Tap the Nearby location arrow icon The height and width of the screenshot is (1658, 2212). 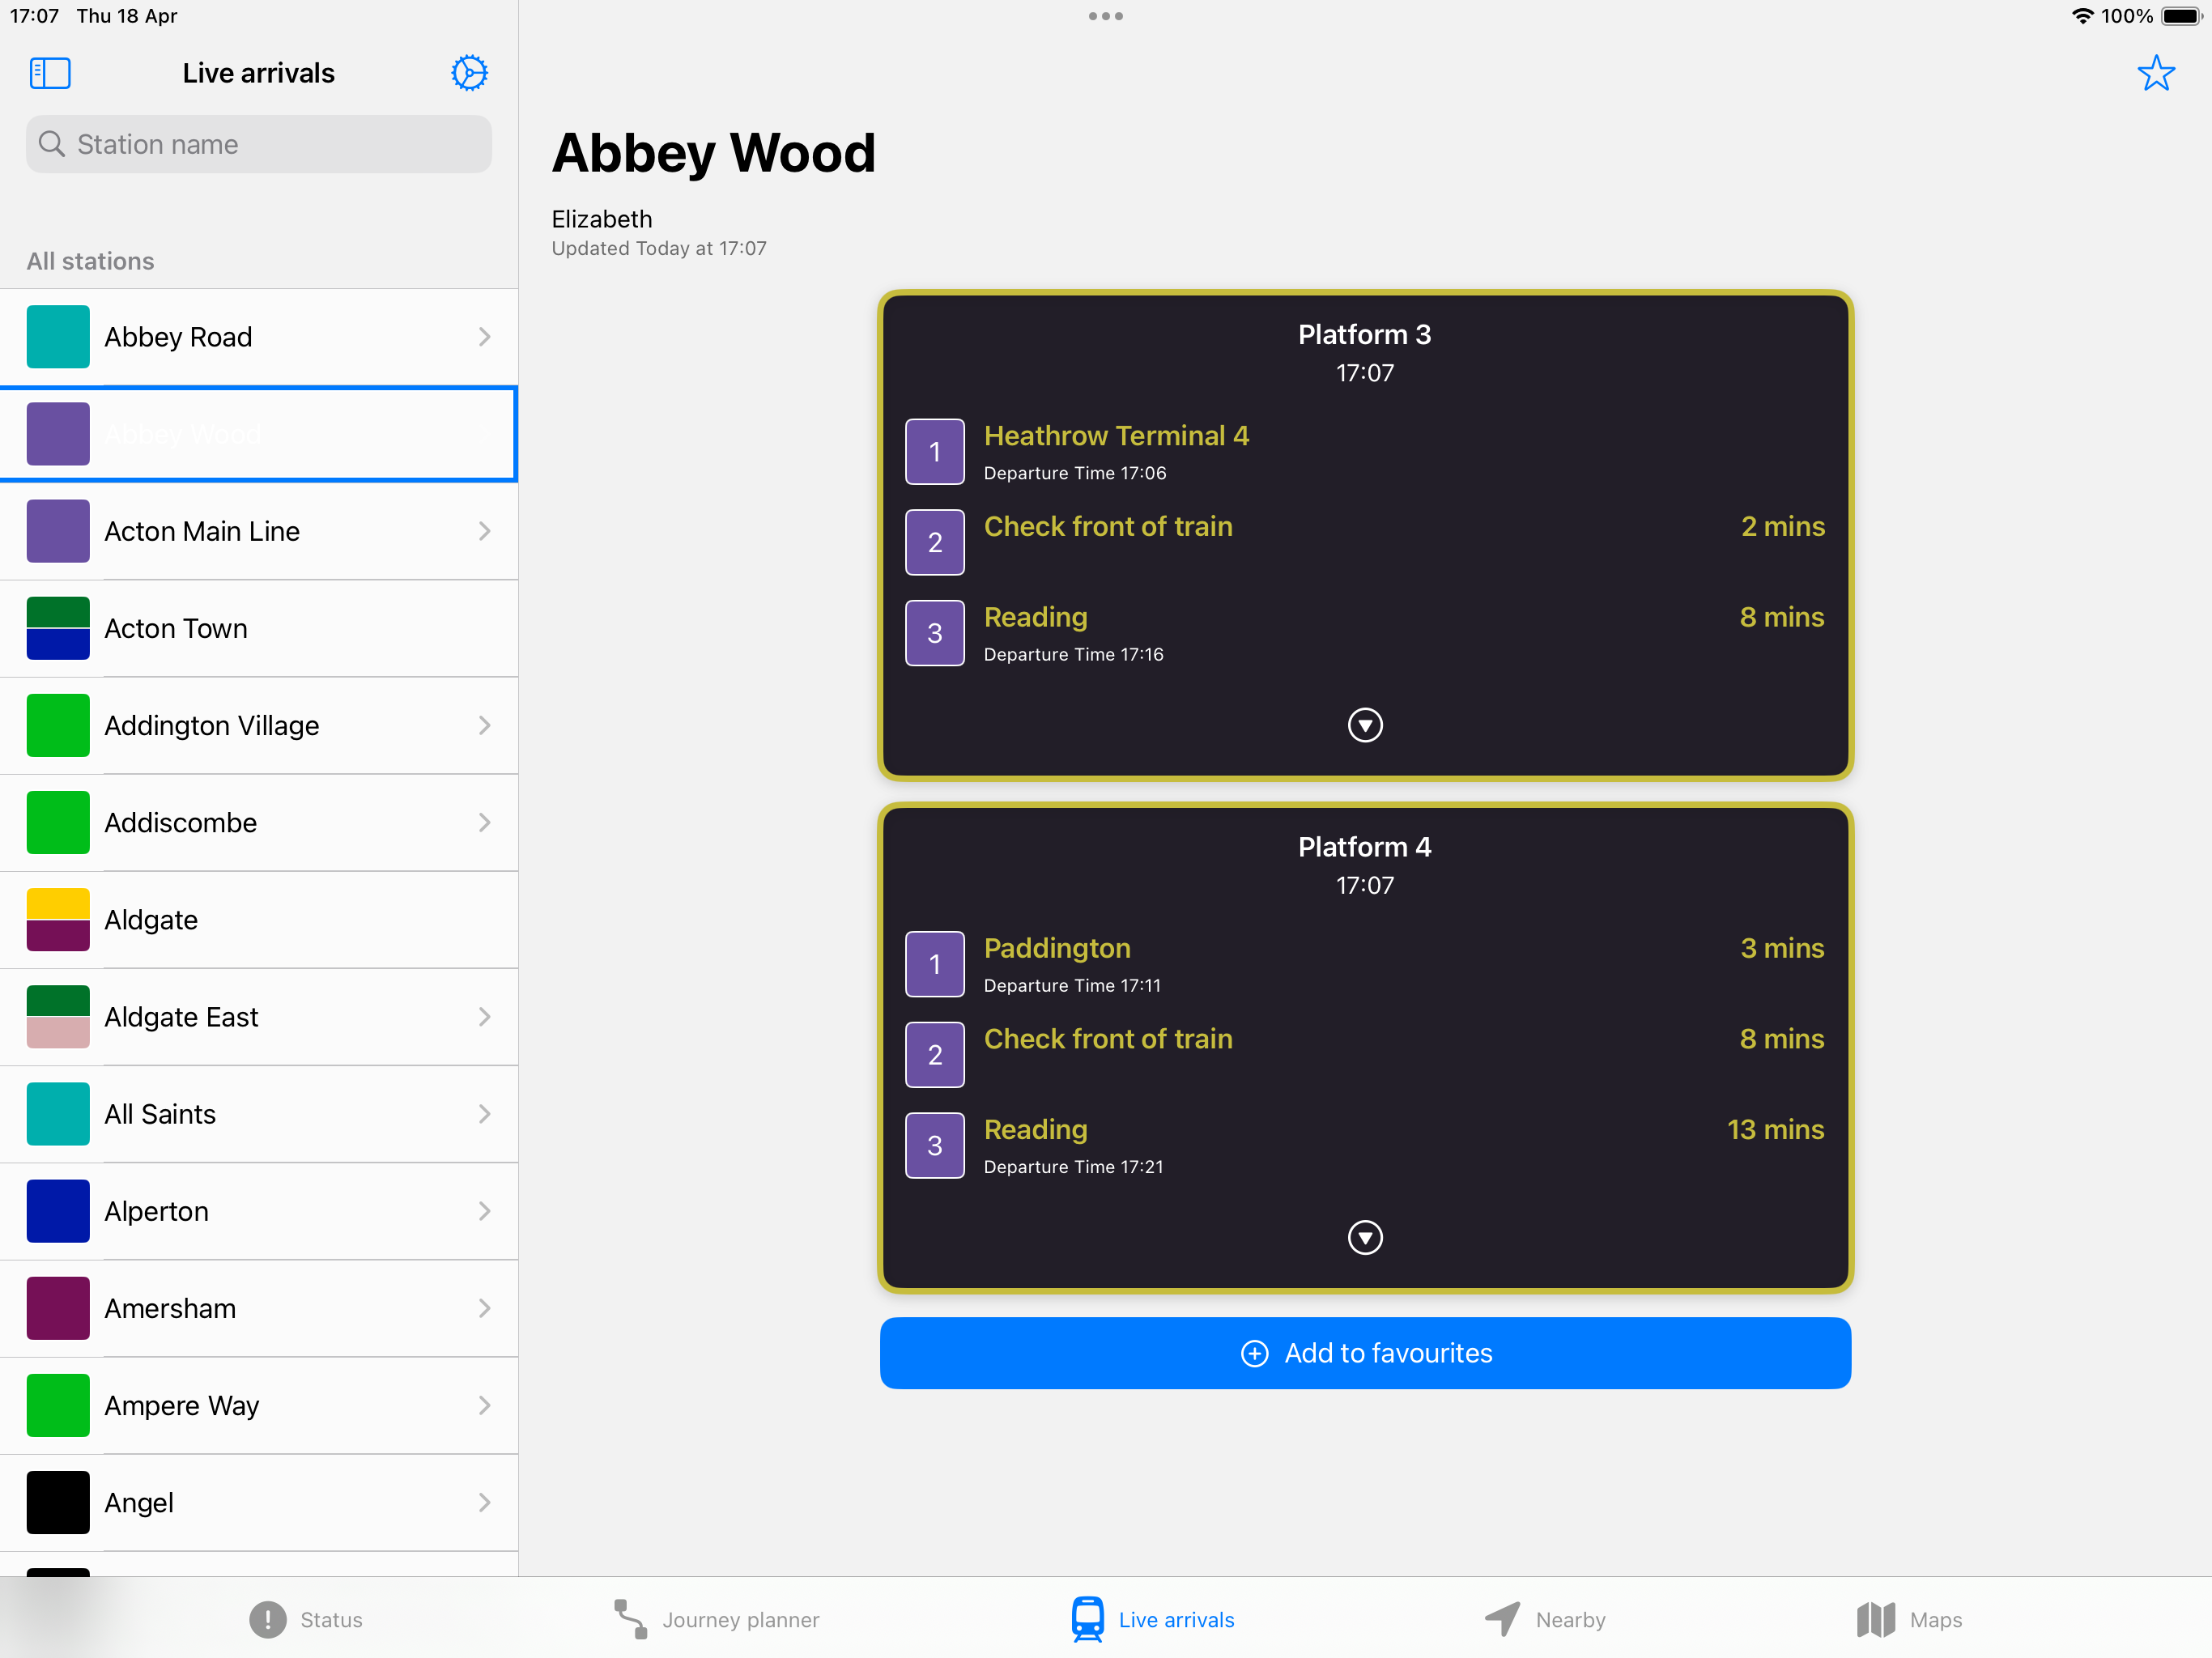1502,1619
